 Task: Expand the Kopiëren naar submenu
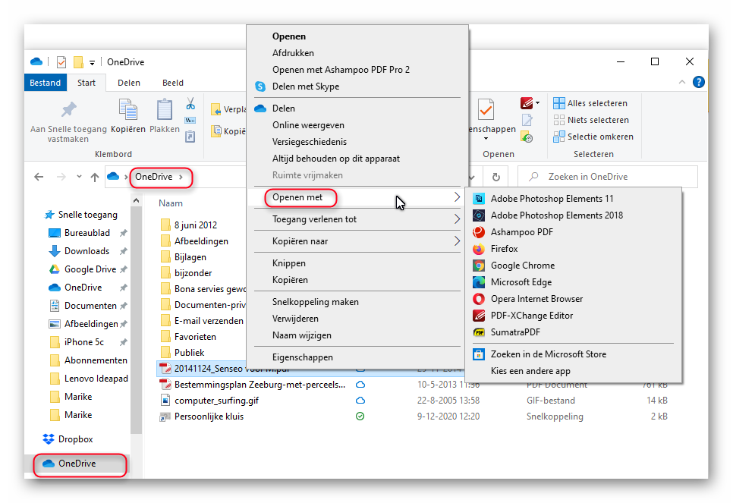[357, 241]
